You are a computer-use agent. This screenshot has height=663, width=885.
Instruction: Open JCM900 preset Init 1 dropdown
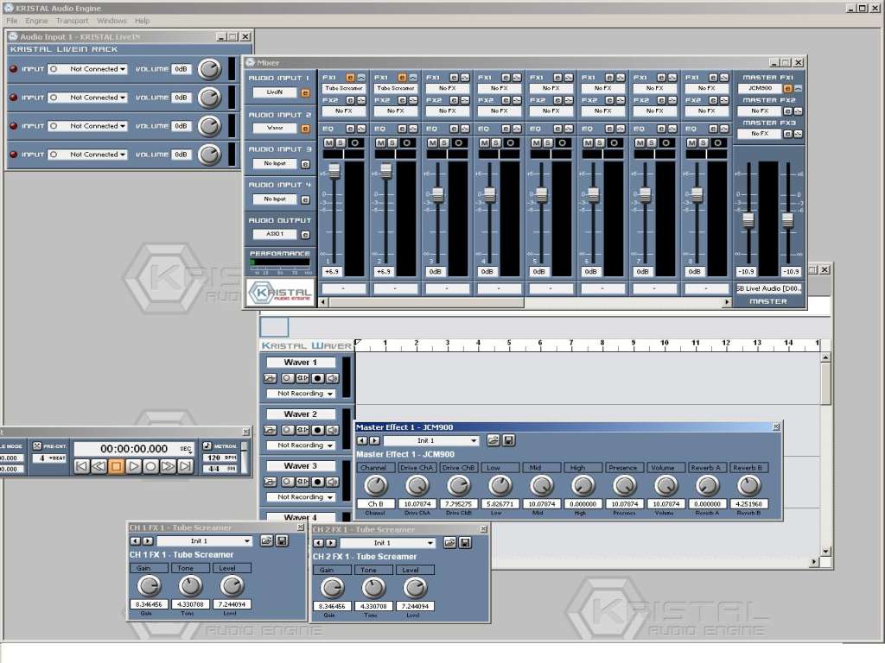[432, 441]
